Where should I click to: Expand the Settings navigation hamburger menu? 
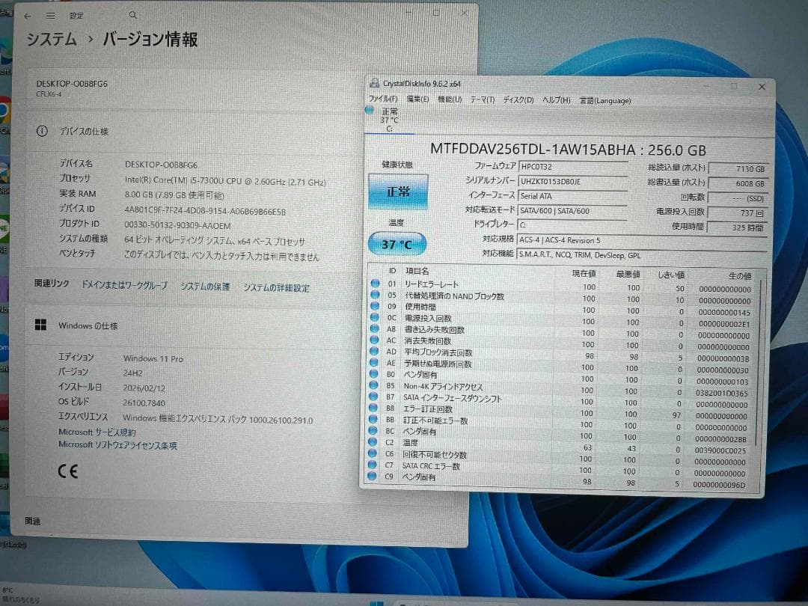(49, 14)
